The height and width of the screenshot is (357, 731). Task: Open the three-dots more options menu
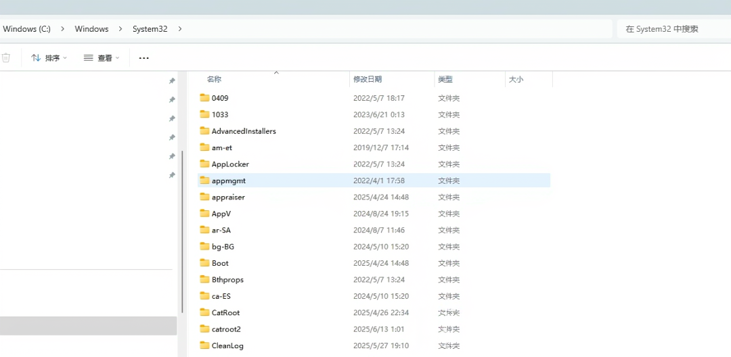click(x=144, y=58)
